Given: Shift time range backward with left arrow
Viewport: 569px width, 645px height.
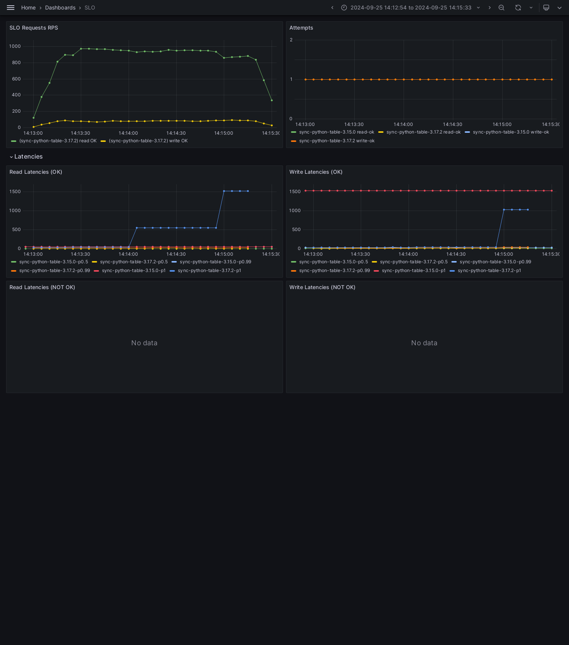Looking at the screenshot, I should [x=332, y=8].
